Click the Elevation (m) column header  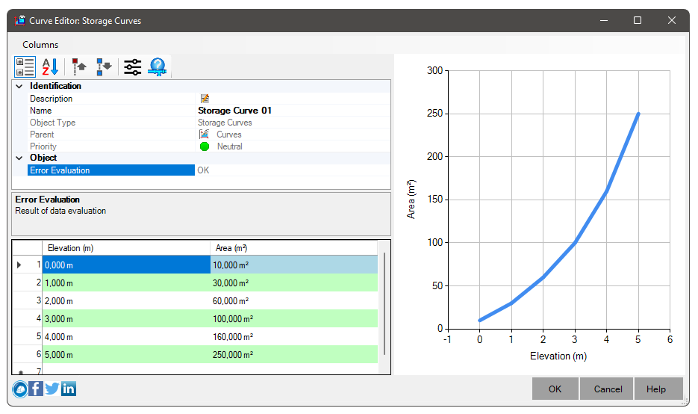[126, 248]
